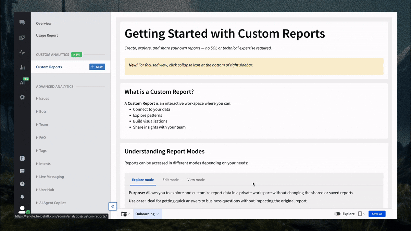The width and height of the screenshot is (411, 231).
Task: Open the feedback chat message icon
Action: click(x=22, y=171)
